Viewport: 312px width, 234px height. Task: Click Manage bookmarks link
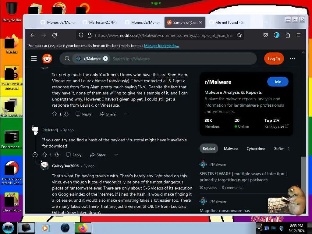[161, 46]
